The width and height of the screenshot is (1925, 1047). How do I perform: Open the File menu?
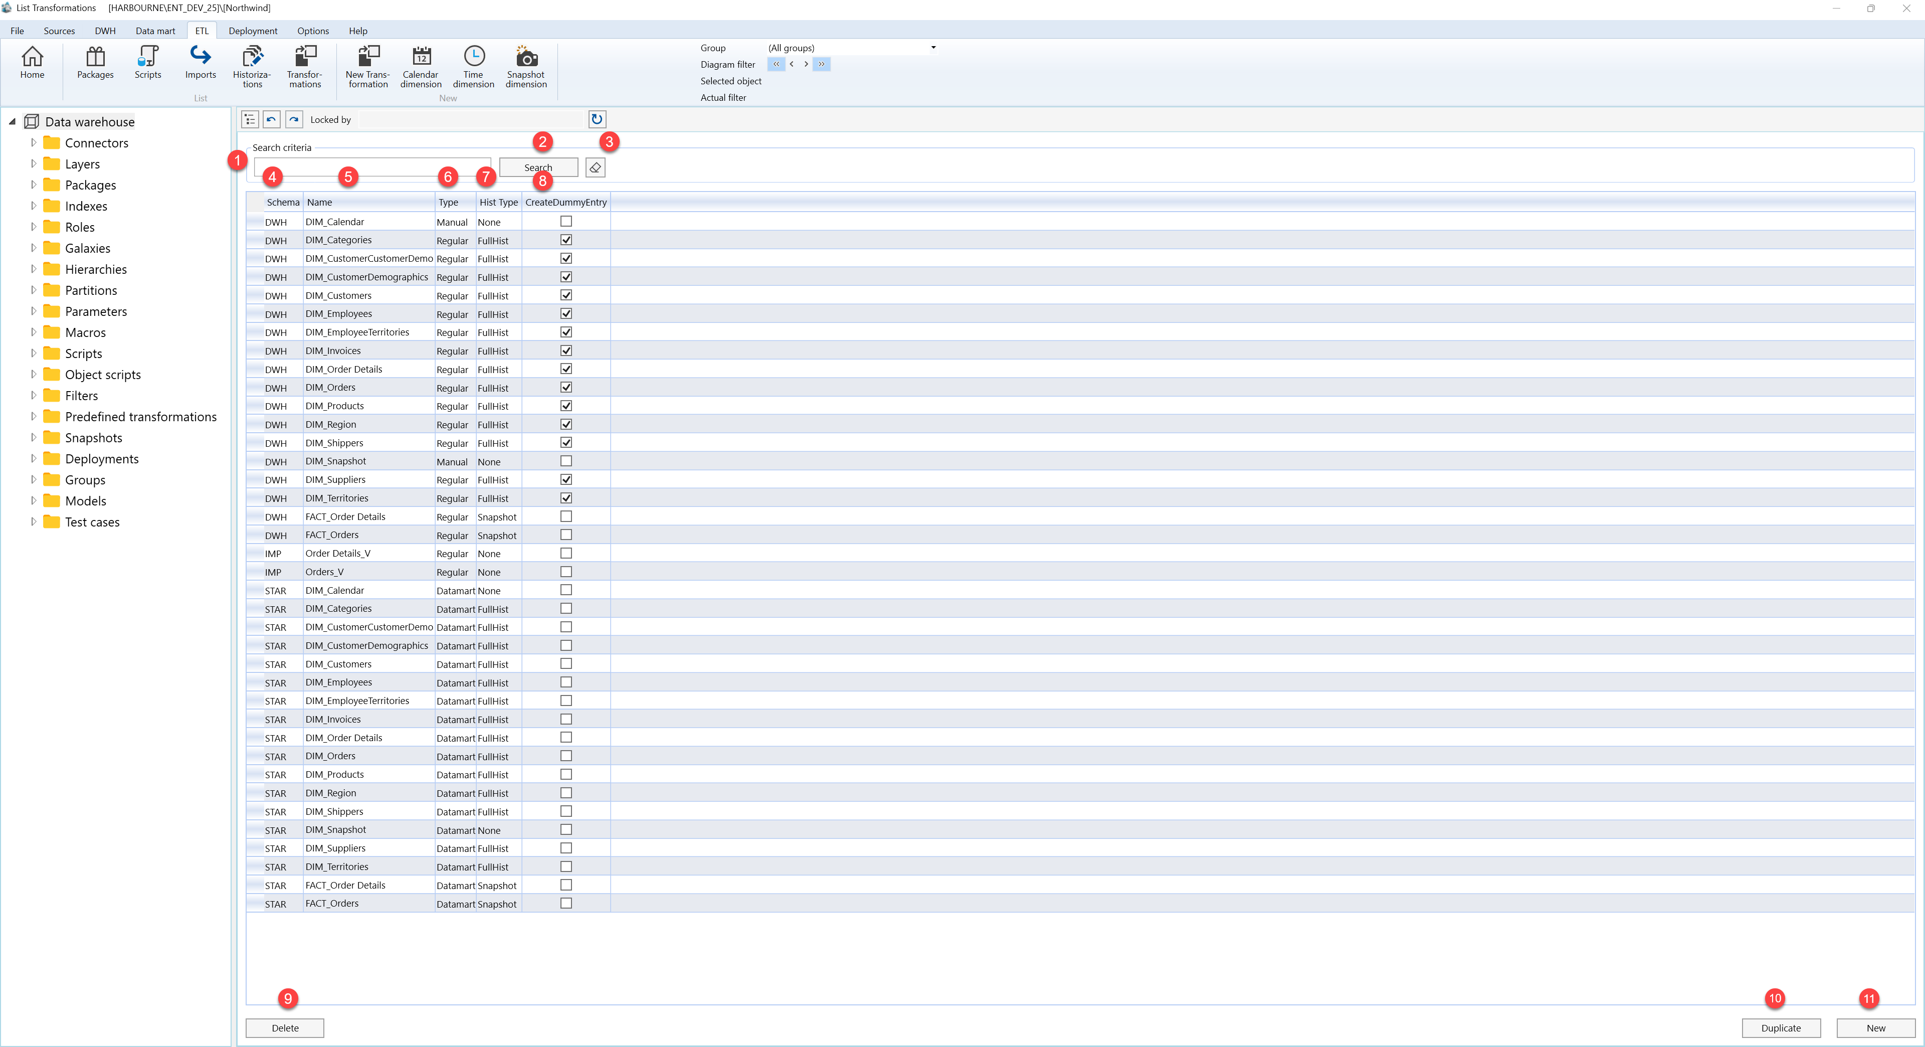point(17,31)
